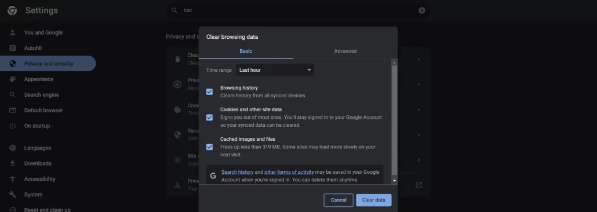Expand the first background row chevron arrow
Viewport: 597px width, 212px height.
tap(418, 59)
